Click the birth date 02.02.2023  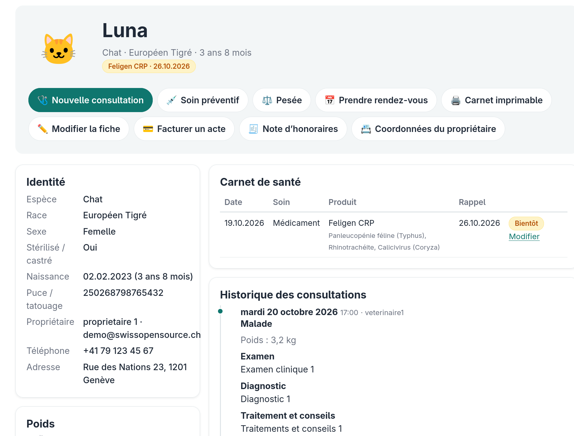(x=107, y=277)
